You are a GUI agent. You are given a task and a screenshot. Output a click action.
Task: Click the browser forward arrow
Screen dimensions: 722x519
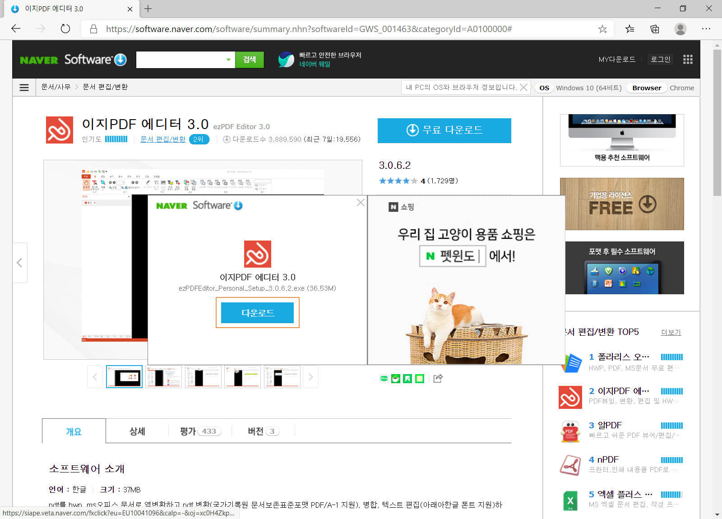pyautogui.click(x=41, y=29)
